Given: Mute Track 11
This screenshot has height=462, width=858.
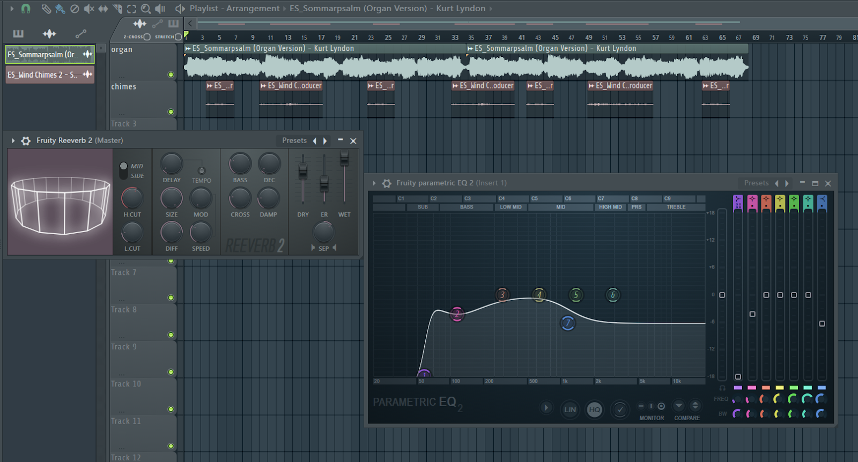Looking at the screenshot, I should 171,446.
